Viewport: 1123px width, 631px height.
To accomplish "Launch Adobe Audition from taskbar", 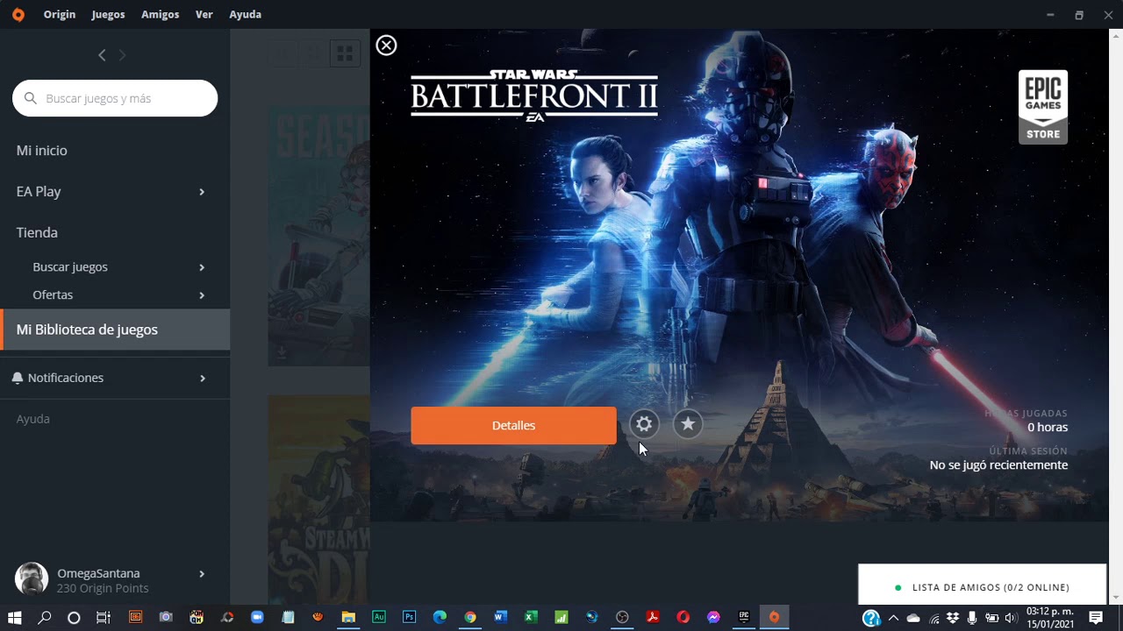I will [379, 617].
